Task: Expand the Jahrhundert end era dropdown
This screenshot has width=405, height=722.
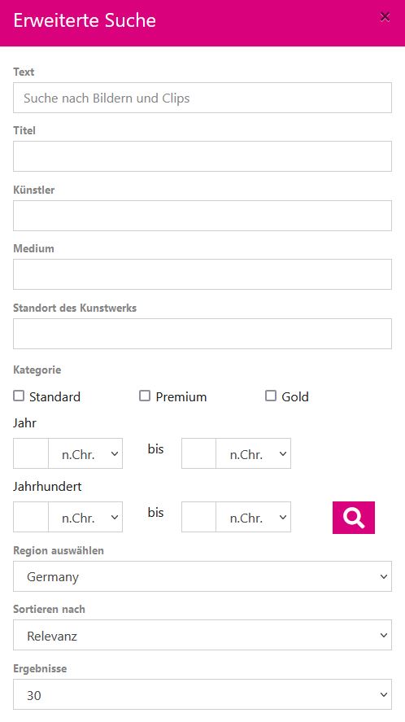Action: click(x=254, y=517)
